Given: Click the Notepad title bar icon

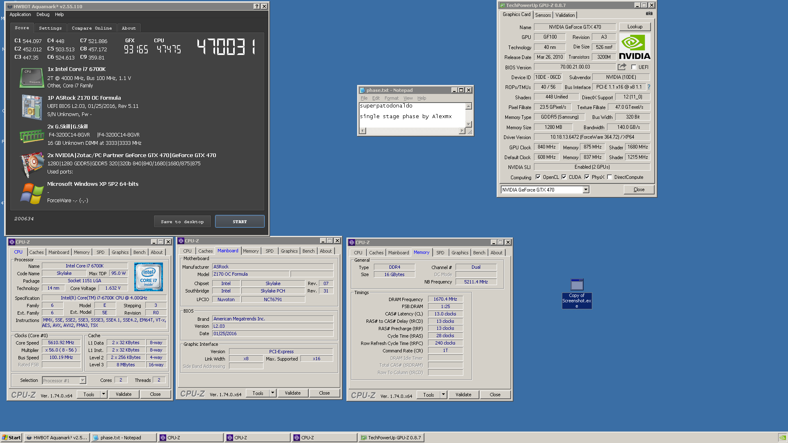Looking at the screenshot, I should [362, 90].
